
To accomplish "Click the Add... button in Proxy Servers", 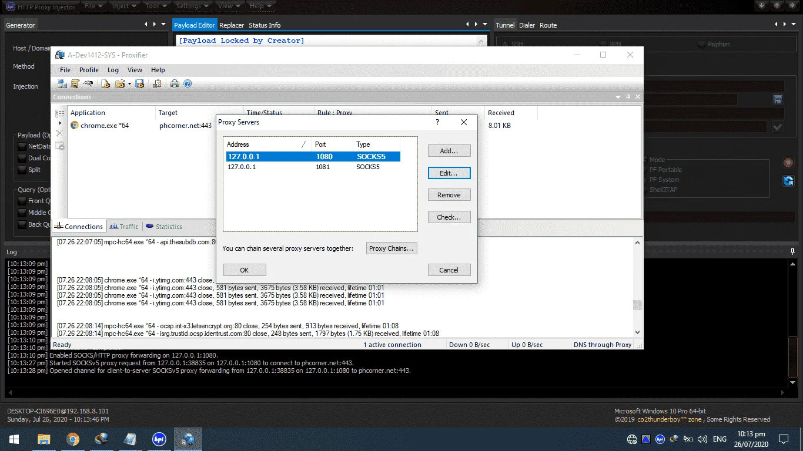I will pos(449,151).
